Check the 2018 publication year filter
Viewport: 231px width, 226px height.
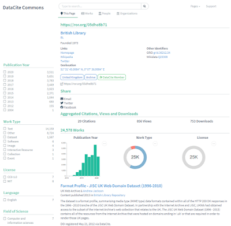pyautogui.click(x=5, y=80)
